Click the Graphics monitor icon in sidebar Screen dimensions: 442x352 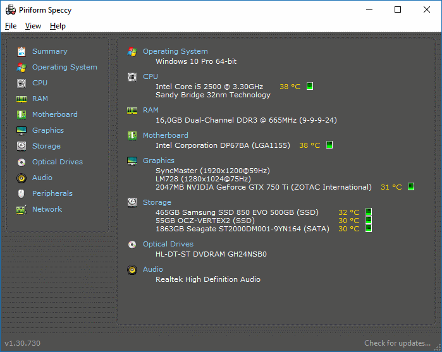pyautogui.click(x=21, y=130)
